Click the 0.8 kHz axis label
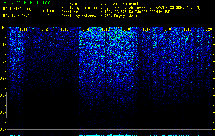215x136 pixels. point(3,95)
